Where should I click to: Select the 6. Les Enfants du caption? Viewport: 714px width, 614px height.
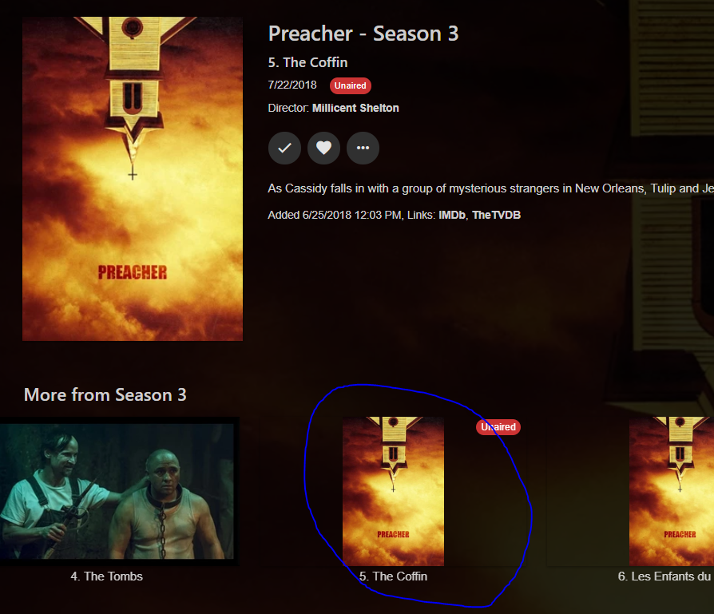click(x=664, y=576)
